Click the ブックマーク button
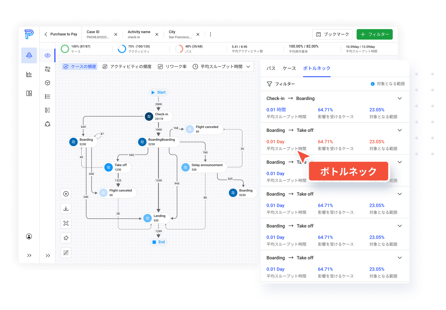 pos(332,34)
